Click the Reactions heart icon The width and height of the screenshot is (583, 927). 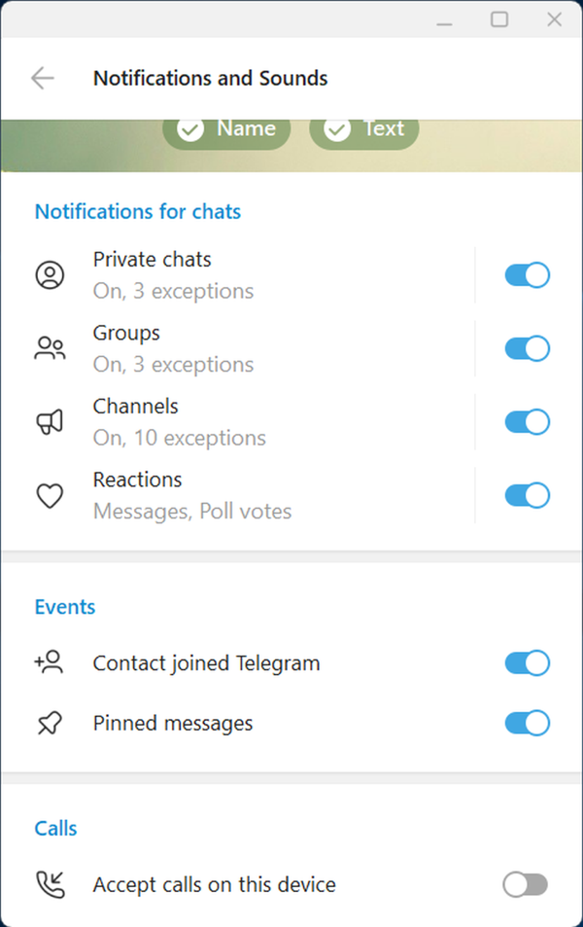click(x=50, y=496)
